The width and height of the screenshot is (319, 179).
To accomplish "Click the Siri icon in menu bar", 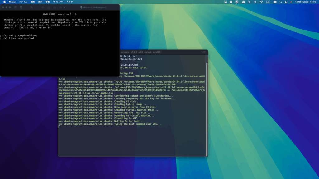I will tap(292, 2).
